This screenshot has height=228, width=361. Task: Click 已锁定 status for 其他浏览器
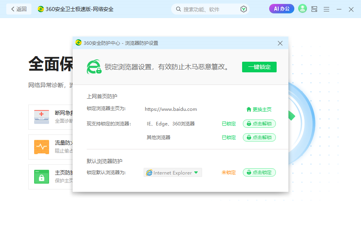[229, 138]
